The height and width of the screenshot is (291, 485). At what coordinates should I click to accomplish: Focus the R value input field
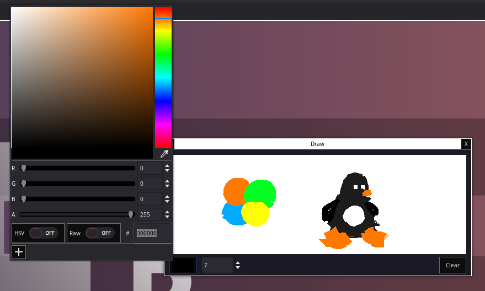[150, 168]
